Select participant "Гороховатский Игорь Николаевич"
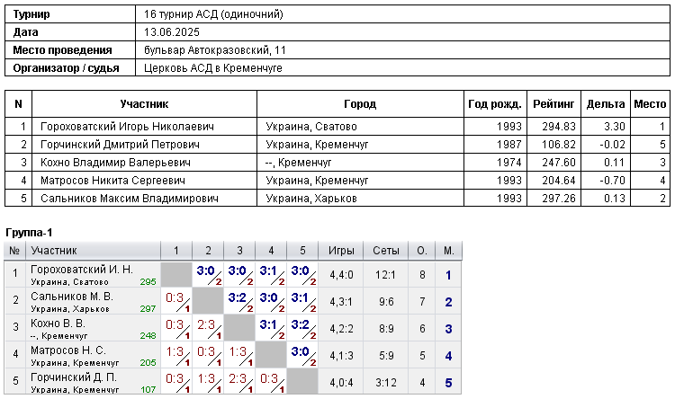Screen dimensions: 675x399 click(127, 127)
